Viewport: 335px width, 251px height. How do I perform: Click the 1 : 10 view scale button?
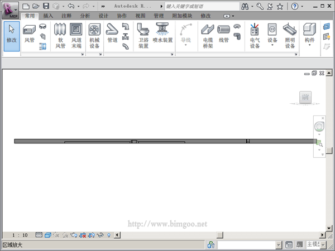pos(20,235)
